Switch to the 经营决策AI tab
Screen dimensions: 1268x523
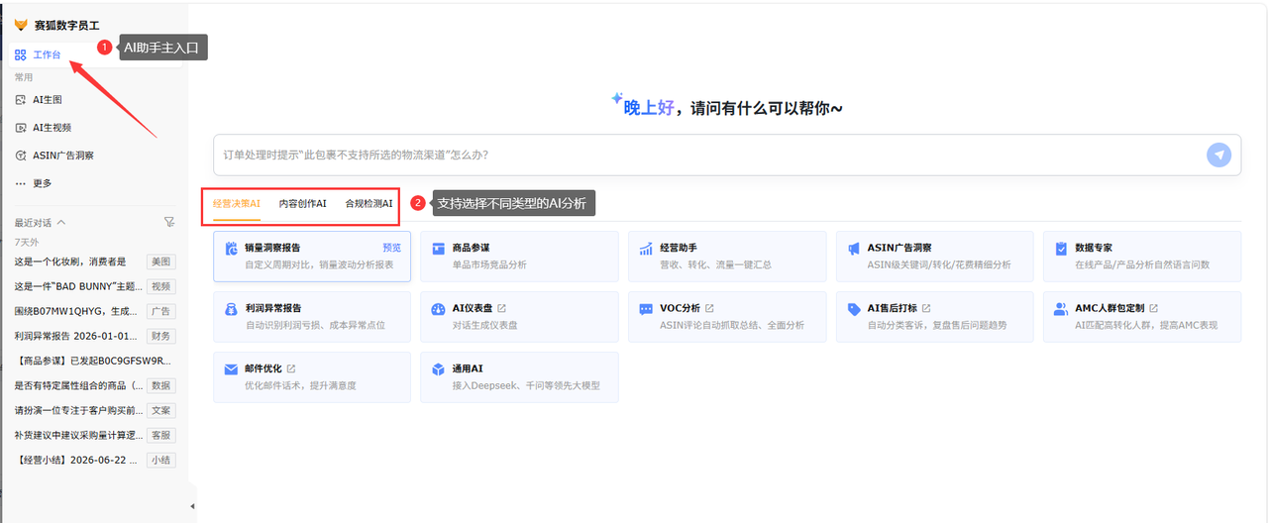[237, 203]
